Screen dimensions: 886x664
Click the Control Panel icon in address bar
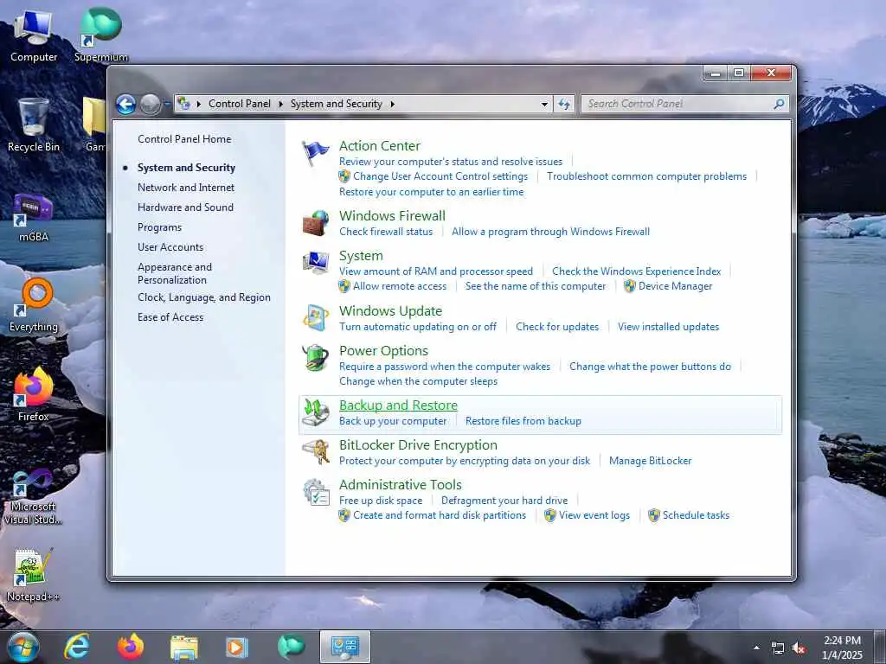pyautogui.click(x=183, y=104)
